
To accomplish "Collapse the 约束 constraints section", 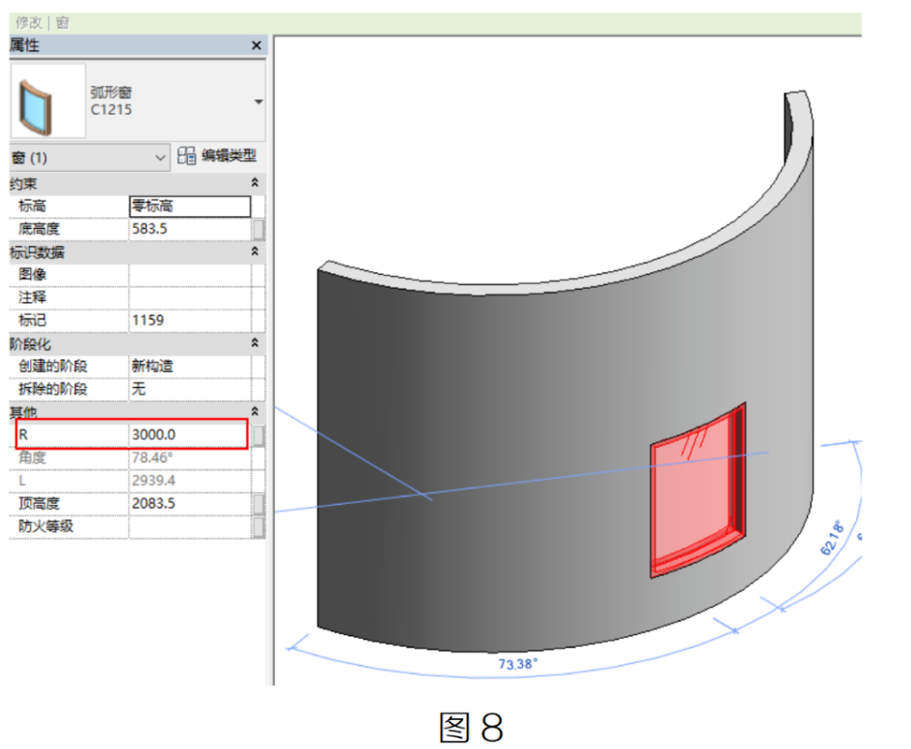I will coord(255,183).
